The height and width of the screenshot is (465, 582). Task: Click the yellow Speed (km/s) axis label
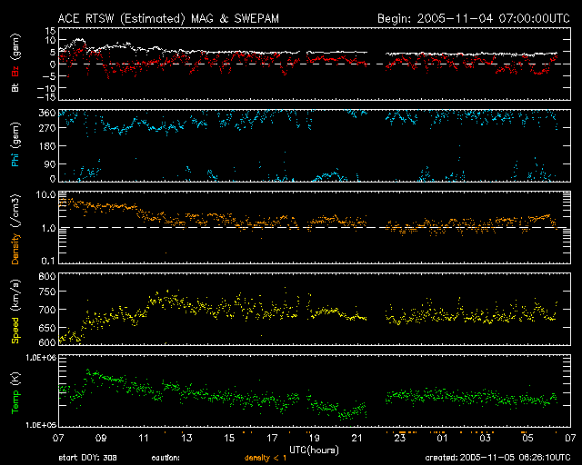point(15,309)
